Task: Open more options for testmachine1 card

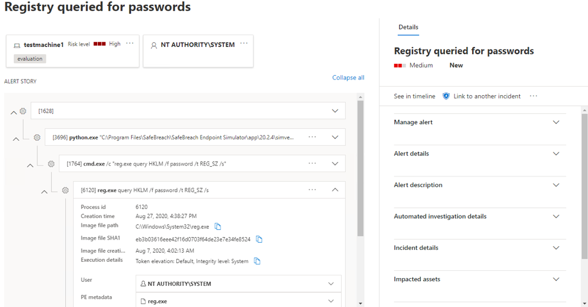Action: (130, 44)
